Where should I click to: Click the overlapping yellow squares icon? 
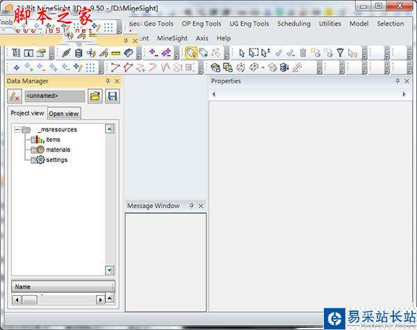coord(228,67)
